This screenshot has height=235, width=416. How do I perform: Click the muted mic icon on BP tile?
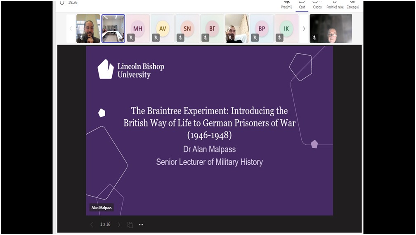tap(255, 38)
